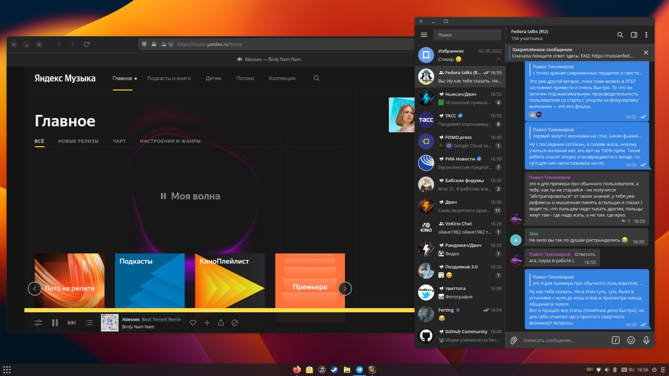Attach a file with the paperclip icon

(x=514, y=340)
